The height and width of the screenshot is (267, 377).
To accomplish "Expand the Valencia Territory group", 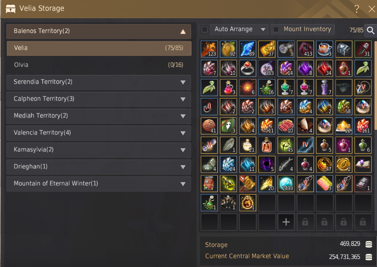I will tap(99, 133).
